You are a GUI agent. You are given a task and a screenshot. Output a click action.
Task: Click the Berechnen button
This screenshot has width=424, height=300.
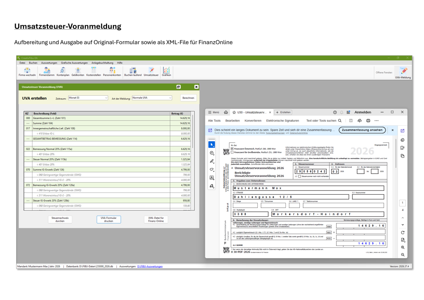tap(188, 98)
